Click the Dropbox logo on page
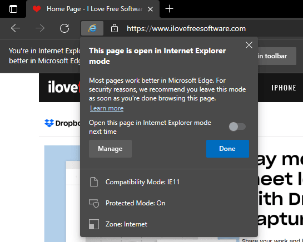The height and width of the screenshot is (242, 303). click(62, 123)
